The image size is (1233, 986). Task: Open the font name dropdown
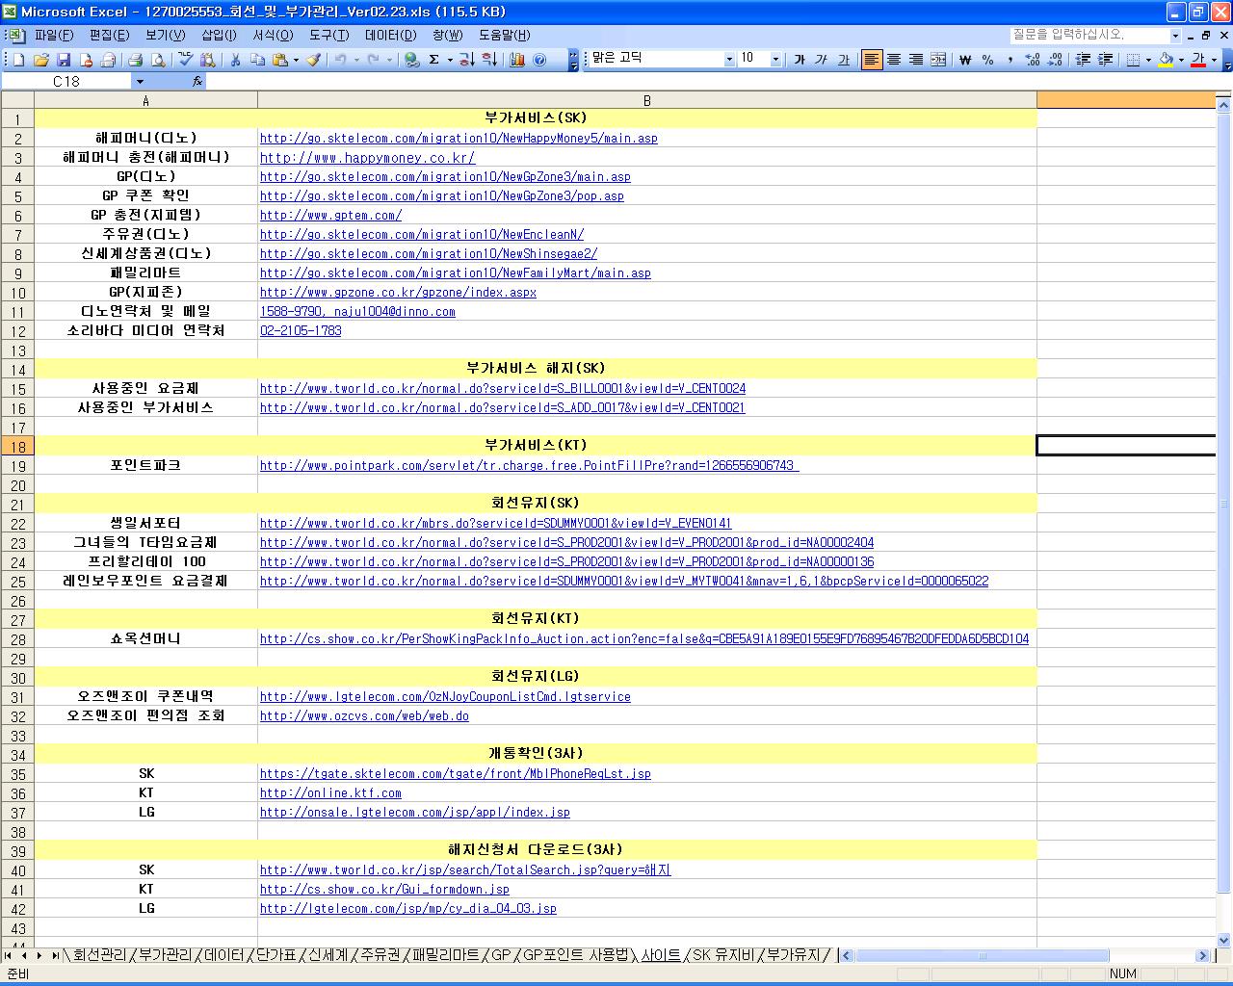pyautogui.click(x=729, y=60)
